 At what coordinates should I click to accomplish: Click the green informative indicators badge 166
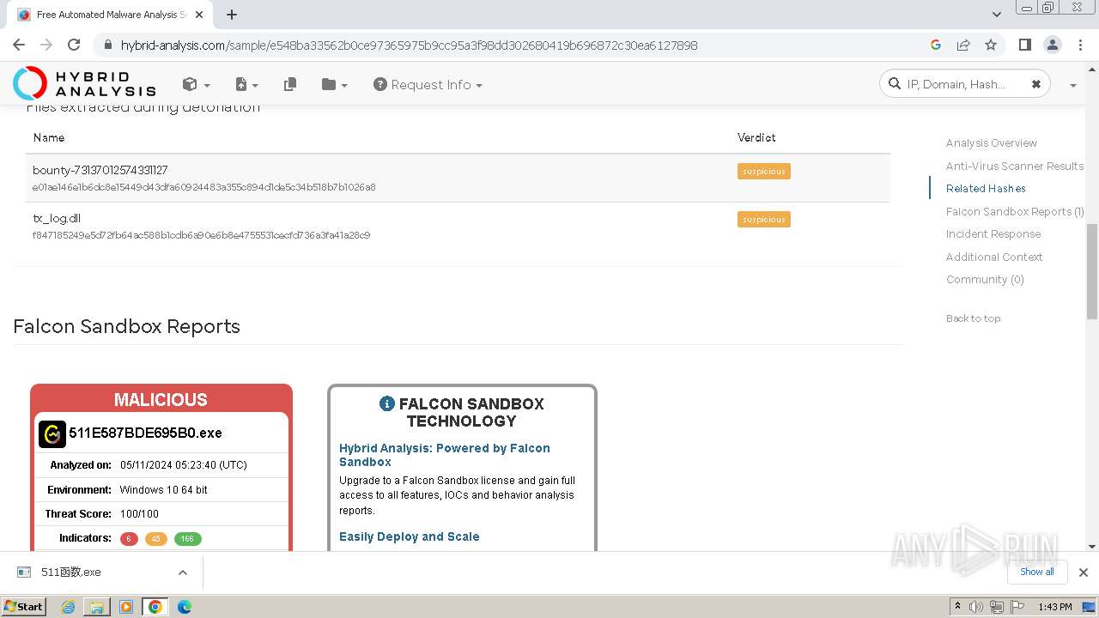pos(187,539)
